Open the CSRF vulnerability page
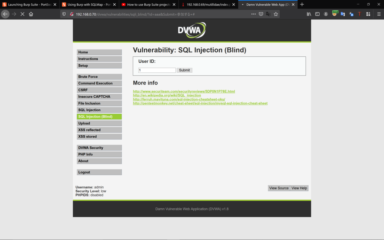The image size is (384, 240). [x=99, y=90]
